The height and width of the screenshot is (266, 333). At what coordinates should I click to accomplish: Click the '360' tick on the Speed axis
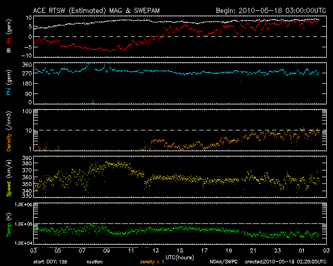27,177
